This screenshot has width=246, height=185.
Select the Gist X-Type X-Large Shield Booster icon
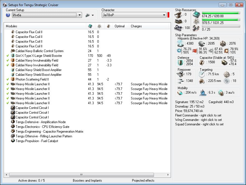pyautogui.click(x=13, y=55)
